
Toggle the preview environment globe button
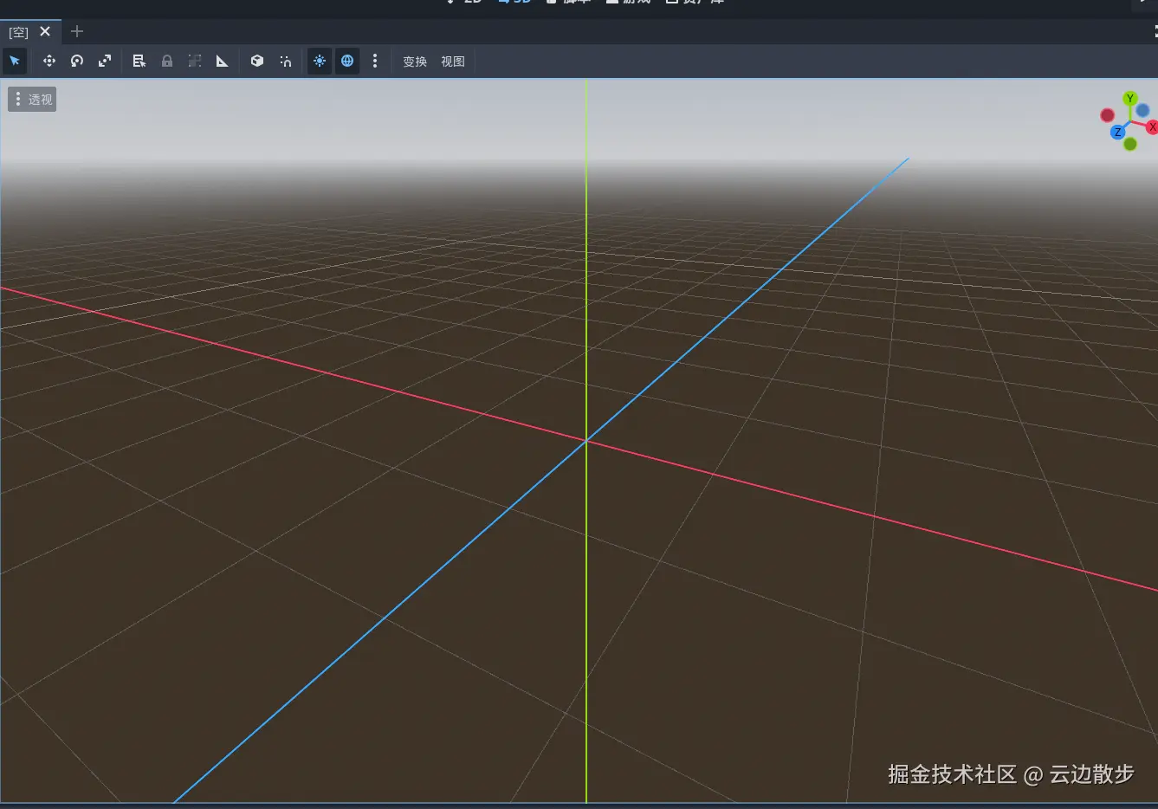click(x=347, y=61)
